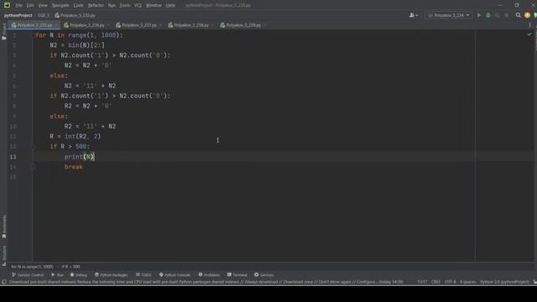
Task: Toggle tool window quick access icon bottom-left
Action: pyautogui.click(x=4, y=282)
